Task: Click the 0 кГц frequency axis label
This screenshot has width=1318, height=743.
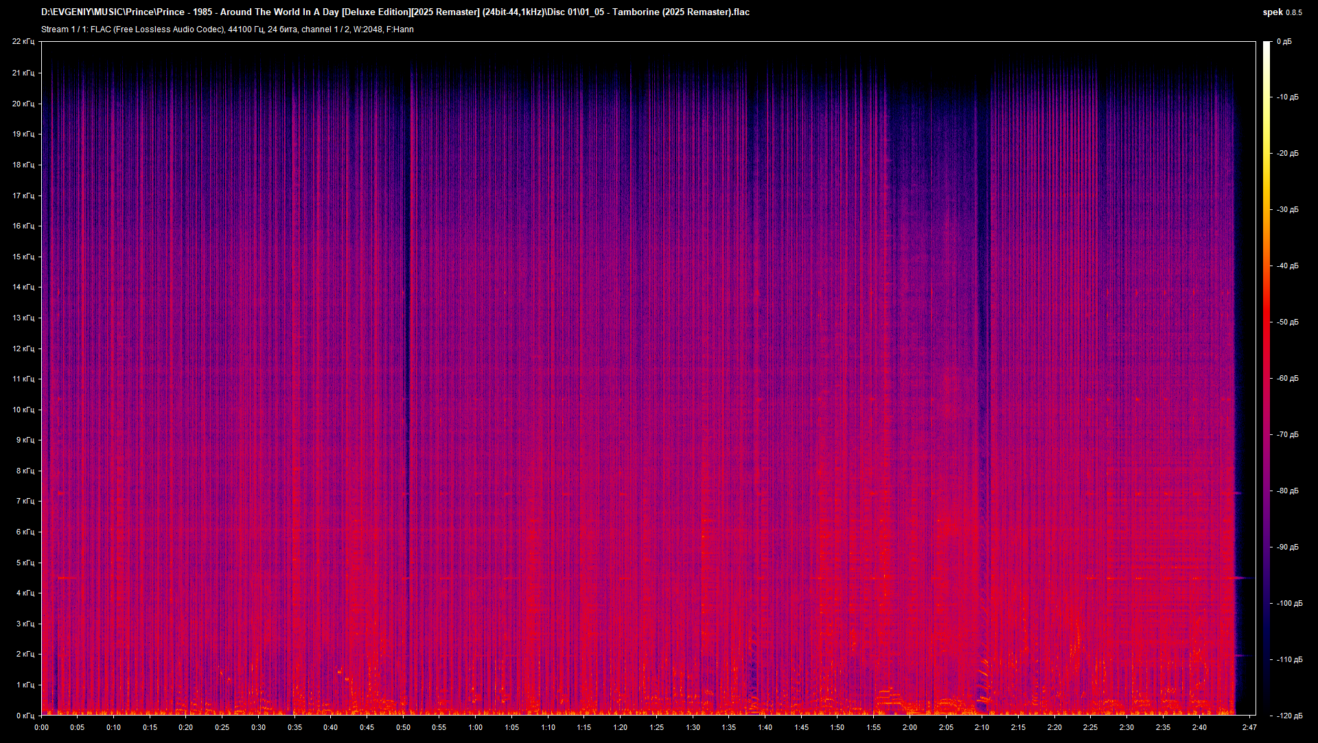Action: tap(26, 715)
